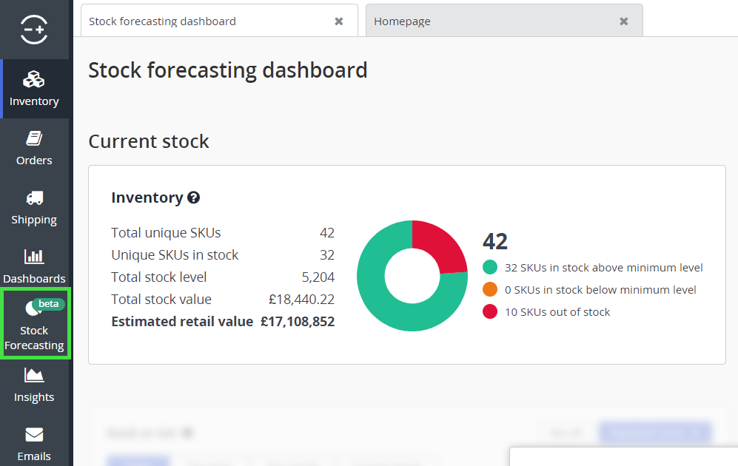The width and height of the screenshot is (738, 466).
Task: Toggle the red out-of-stock legend dot
Action: pyautogui.click(x=490, y=312)
